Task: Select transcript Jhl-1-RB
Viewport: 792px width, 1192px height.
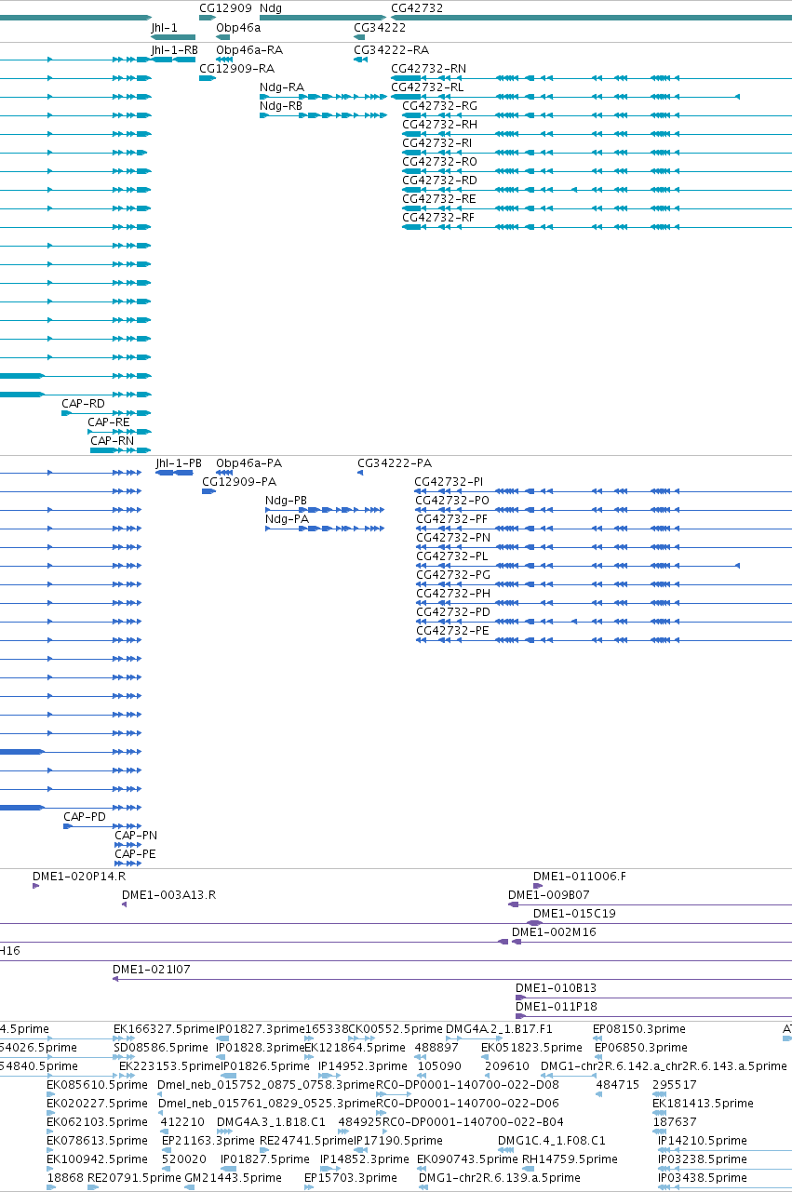Action: click(174, 50)
